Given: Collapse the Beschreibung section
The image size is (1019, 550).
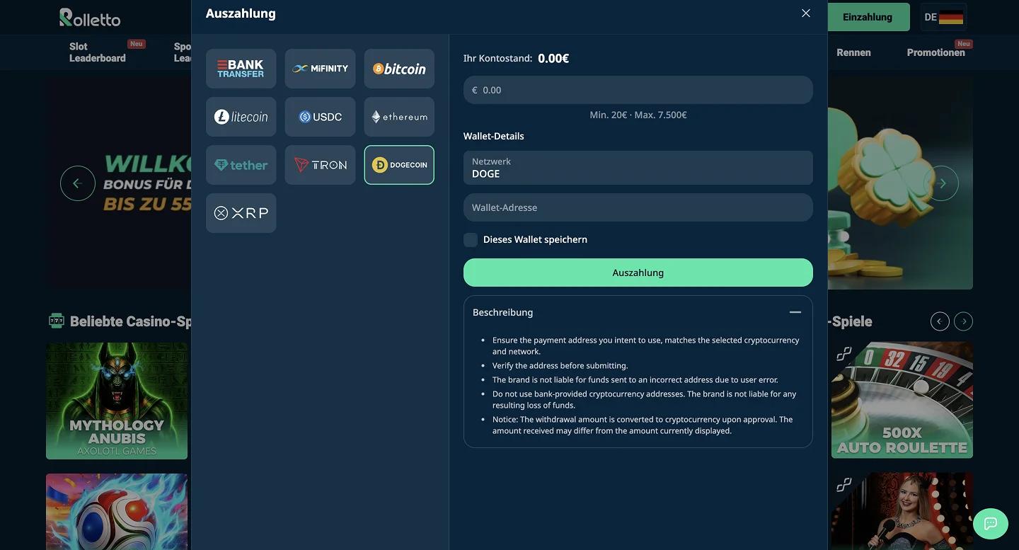Looking at the screenshot, I should point(795,312).
